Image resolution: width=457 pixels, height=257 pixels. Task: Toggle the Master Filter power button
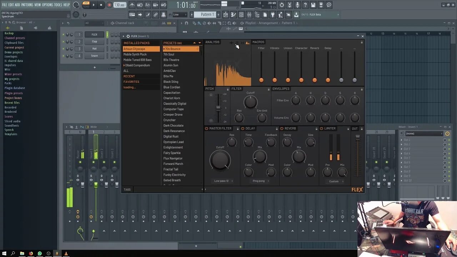206,128
